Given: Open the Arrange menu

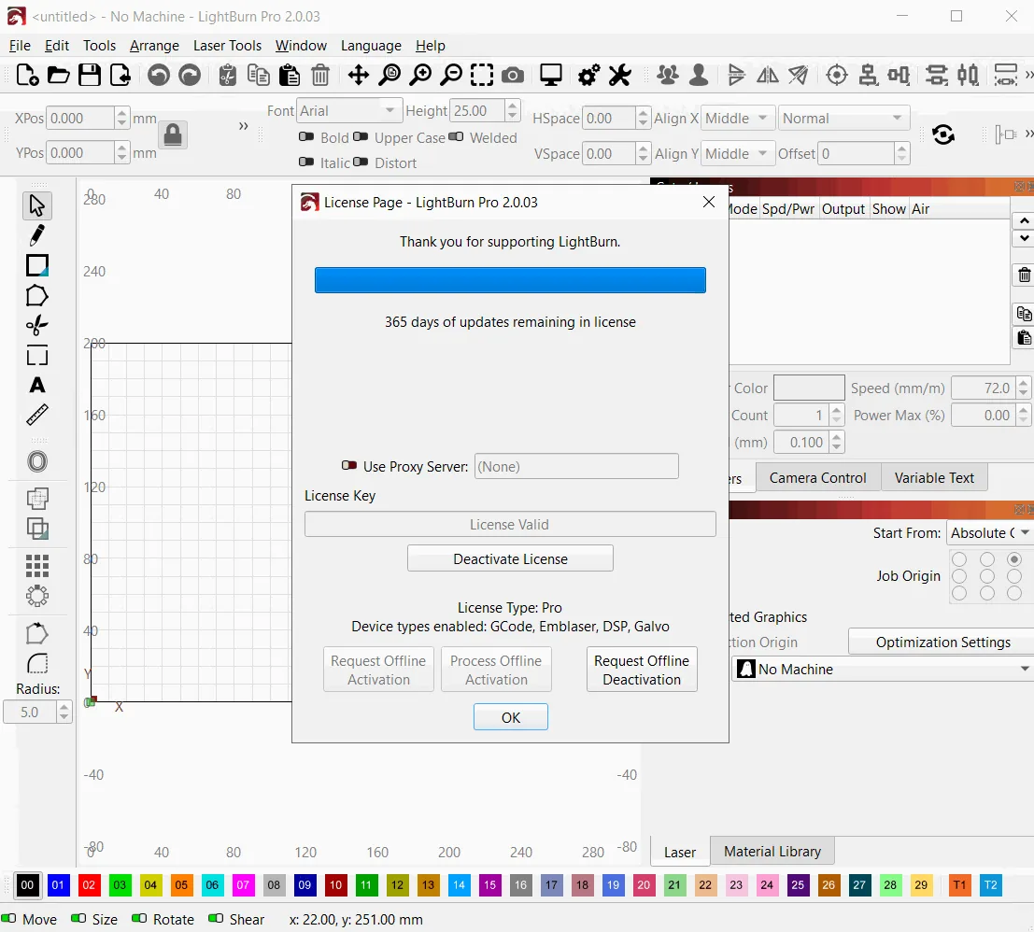Looking at the screenshot, I should [x=154, y=46].
